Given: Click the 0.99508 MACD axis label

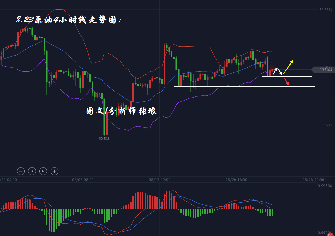Looking at the screenshot, I should tap(325, 186).
